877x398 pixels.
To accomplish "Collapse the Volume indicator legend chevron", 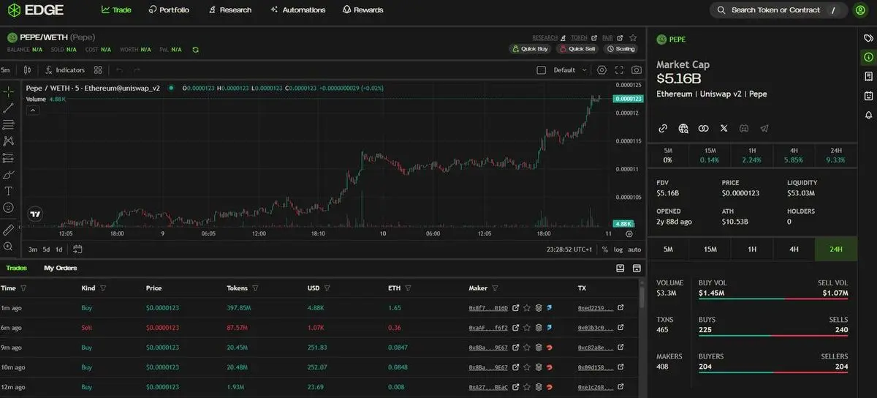I will point(32,110).
